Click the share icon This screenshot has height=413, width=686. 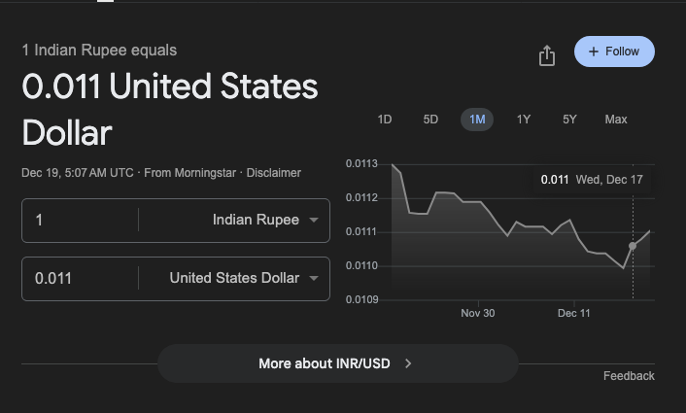[547, 55]
